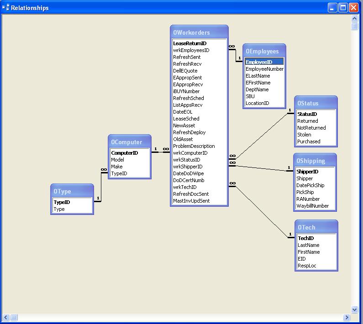Select TechID field in OTech
The width and height of the screenshot is (363, 324).
tap(316, 238)
